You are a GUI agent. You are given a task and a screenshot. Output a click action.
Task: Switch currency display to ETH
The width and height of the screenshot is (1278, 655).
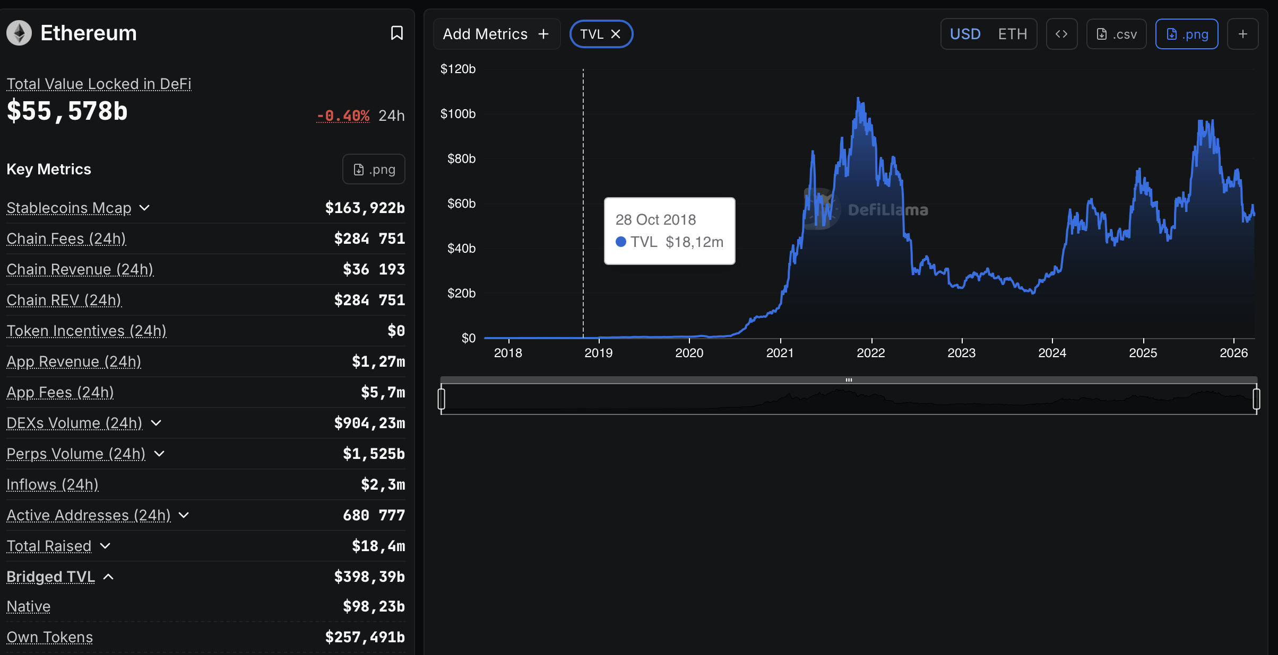[x=1013, y=33]
